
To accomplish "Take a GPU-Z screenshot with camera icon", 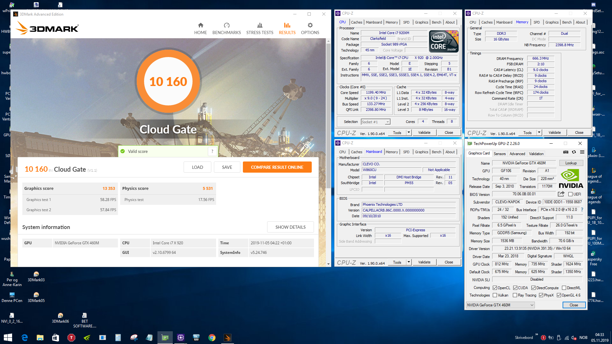I will (x=565, y=152).
